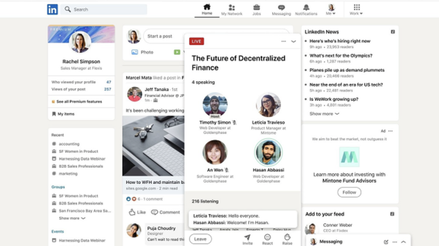Open the Notifications bell icon
The width and height of the screenshot is (439, 246).
306,8
